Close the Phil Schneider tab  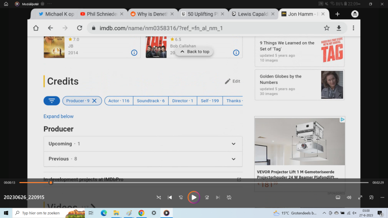click(x=122, y=14)
